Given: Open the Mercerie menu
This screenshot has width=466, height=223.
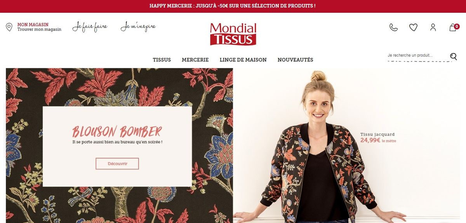Looking at the screenshot, I should (195, 60).
